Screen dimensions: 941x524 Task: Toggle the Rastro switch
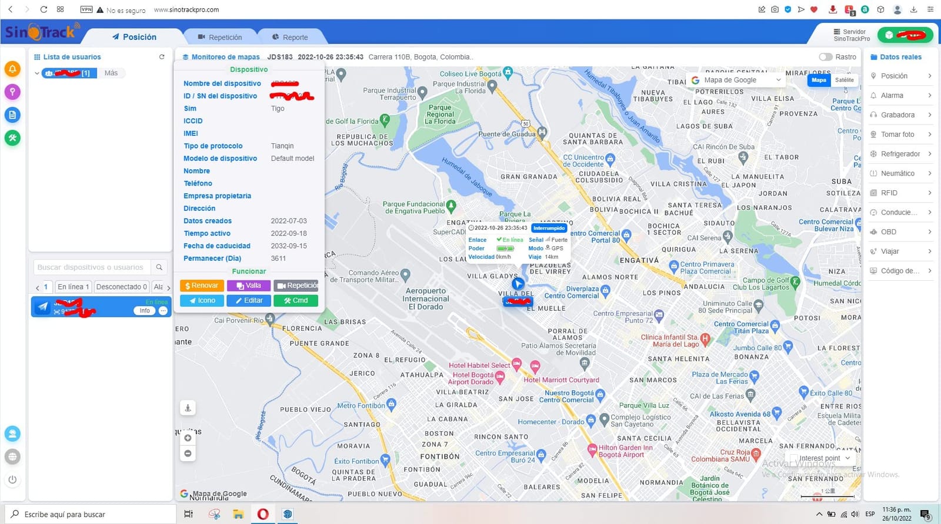tap(826, 57)
